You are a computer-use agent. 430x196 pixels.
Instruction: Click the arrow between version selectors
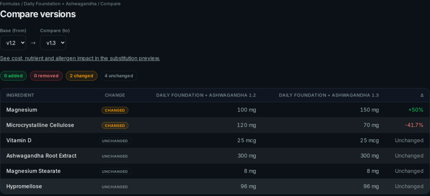[x=33, y=43]
